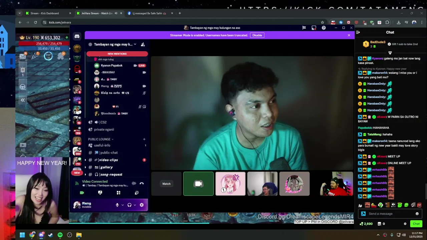427x240 pixels.
Task: Open microphone input options chevron
Action: coord(122,205)
